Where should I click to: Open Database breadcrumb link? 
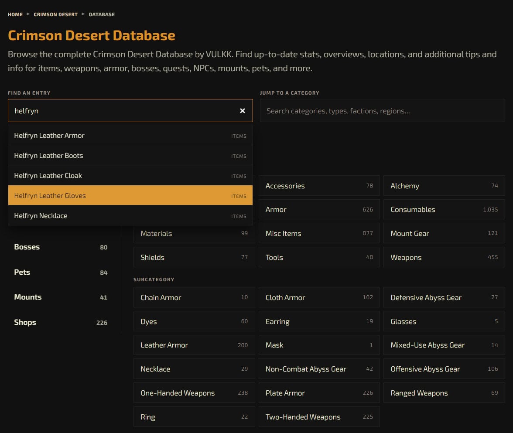coord(102,14)
